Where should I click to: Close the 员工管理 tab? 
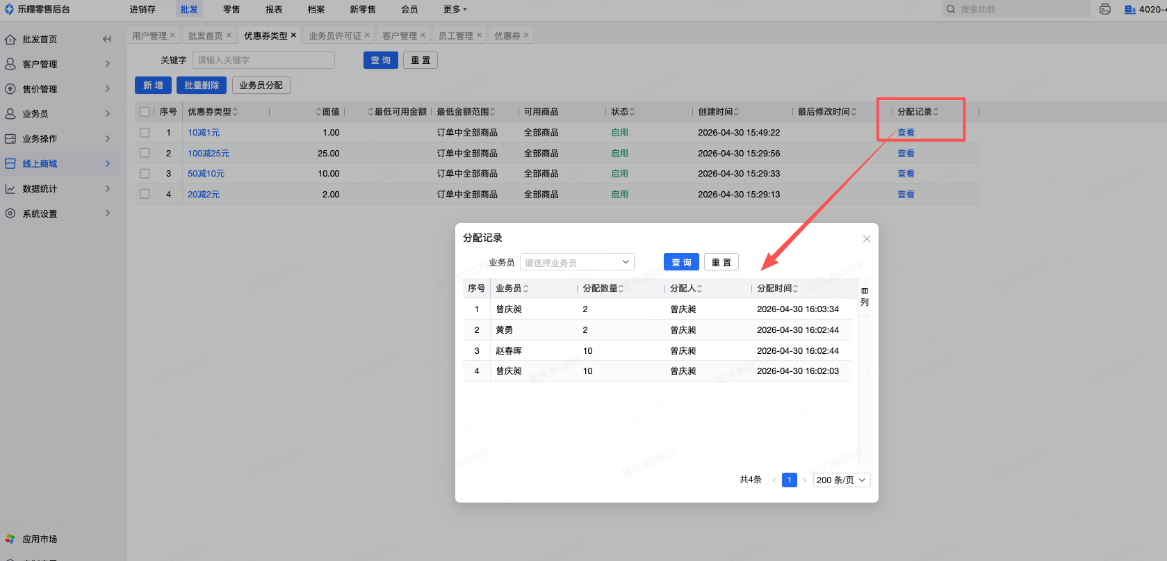(479, 35)
